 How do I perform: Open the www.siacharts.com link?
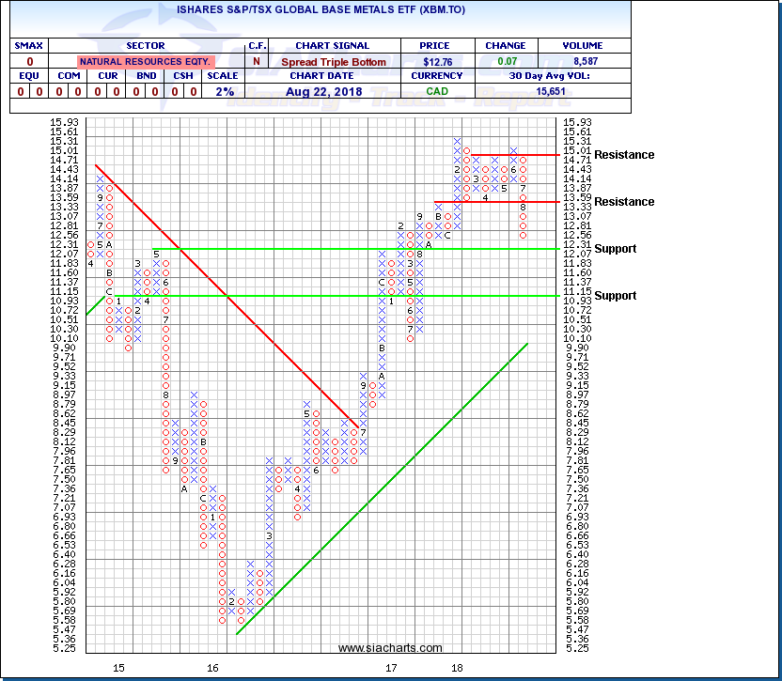pos(390,648)
